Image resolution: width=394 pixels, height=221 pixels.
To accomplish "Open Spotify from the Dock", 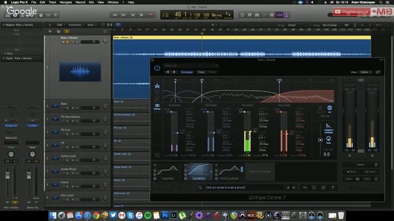I will pos(148,215).
